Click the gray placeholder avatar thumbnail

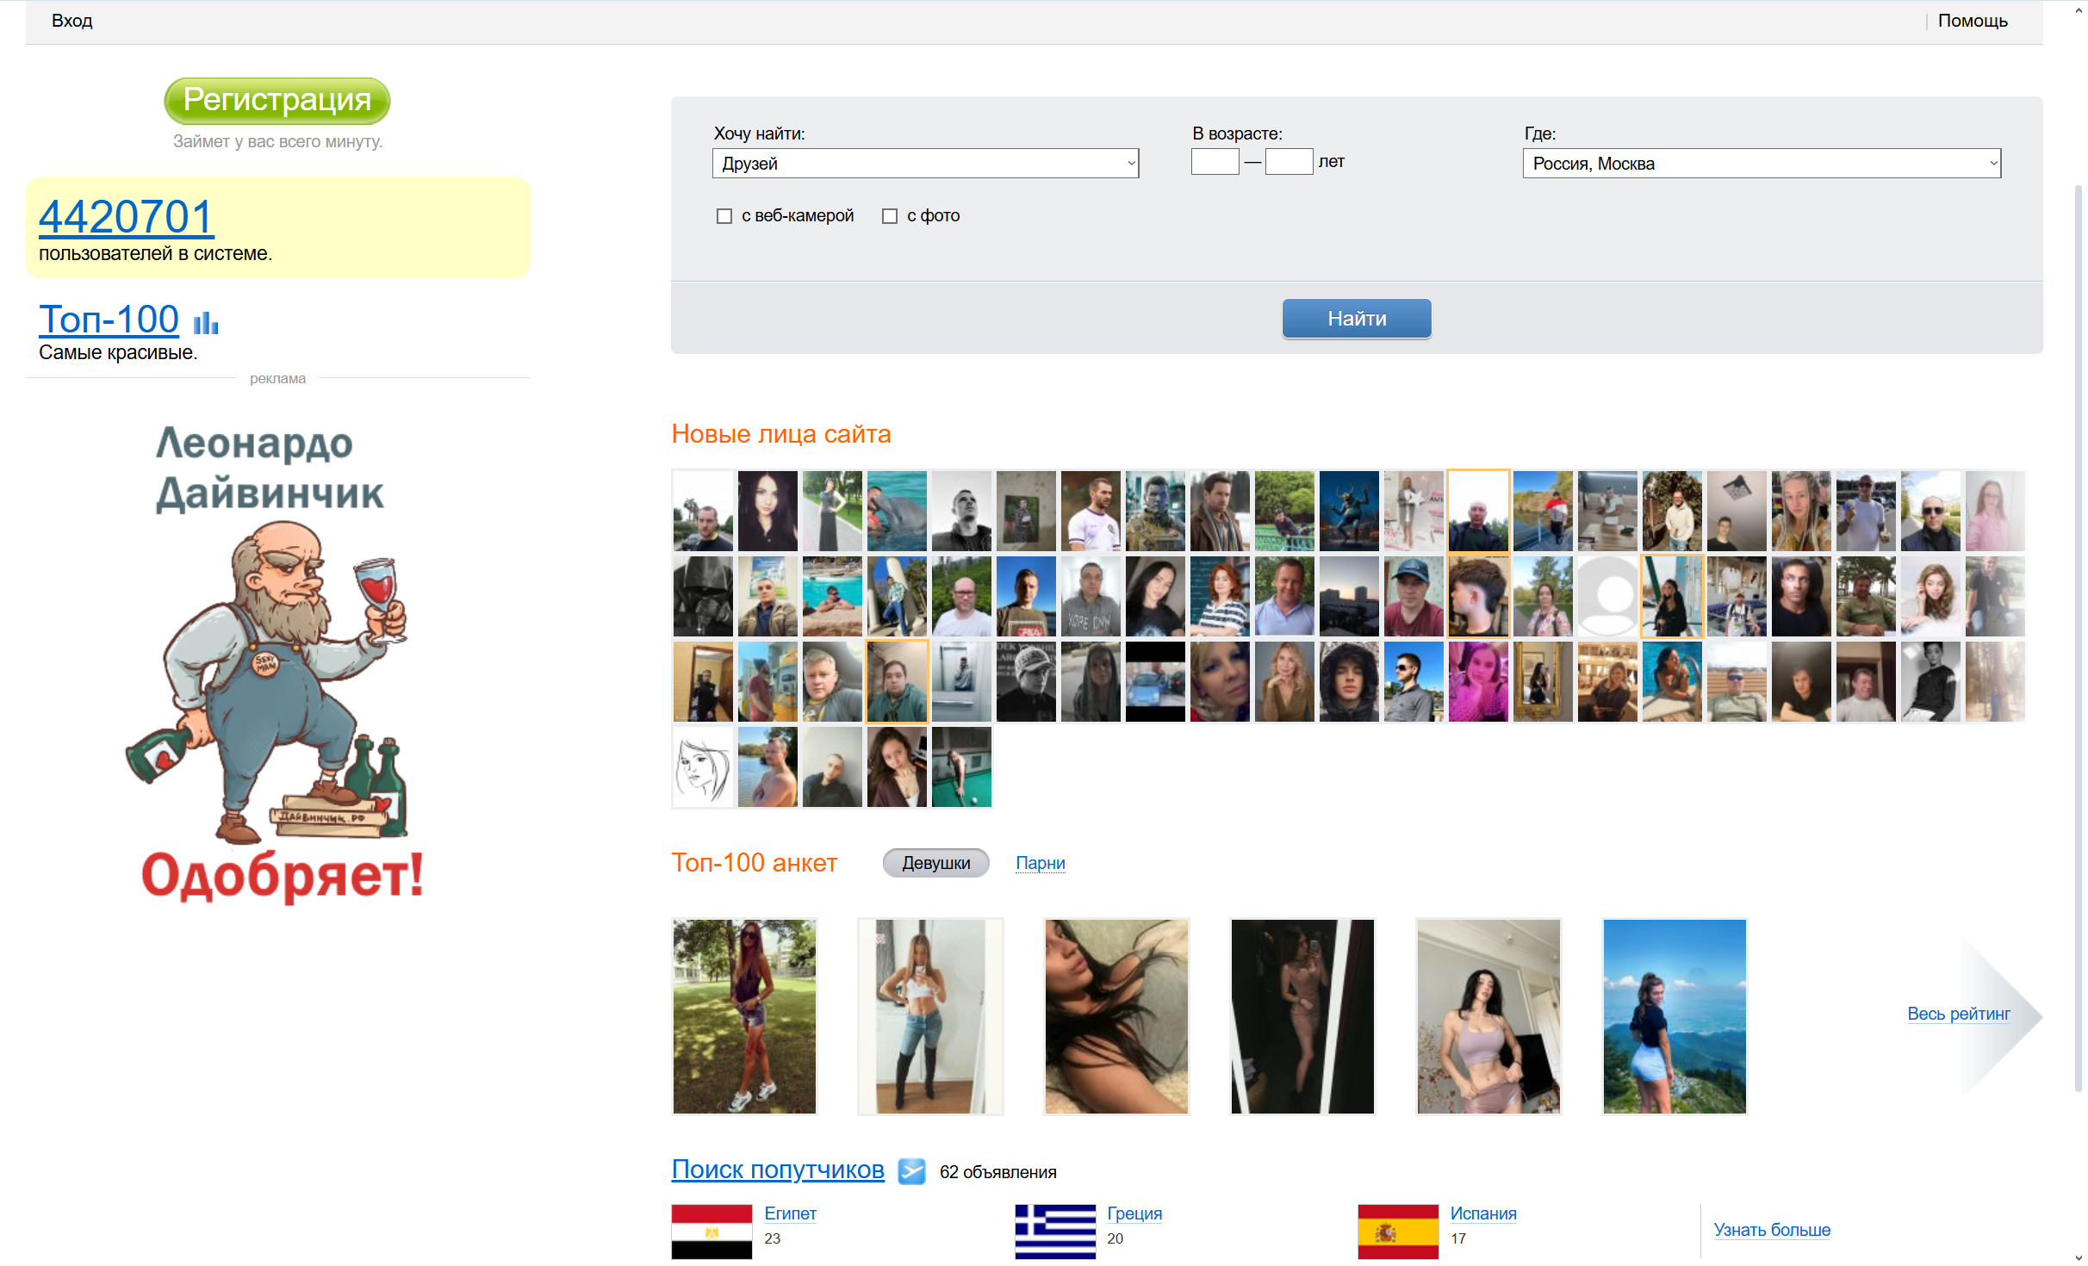point(1607,596)
